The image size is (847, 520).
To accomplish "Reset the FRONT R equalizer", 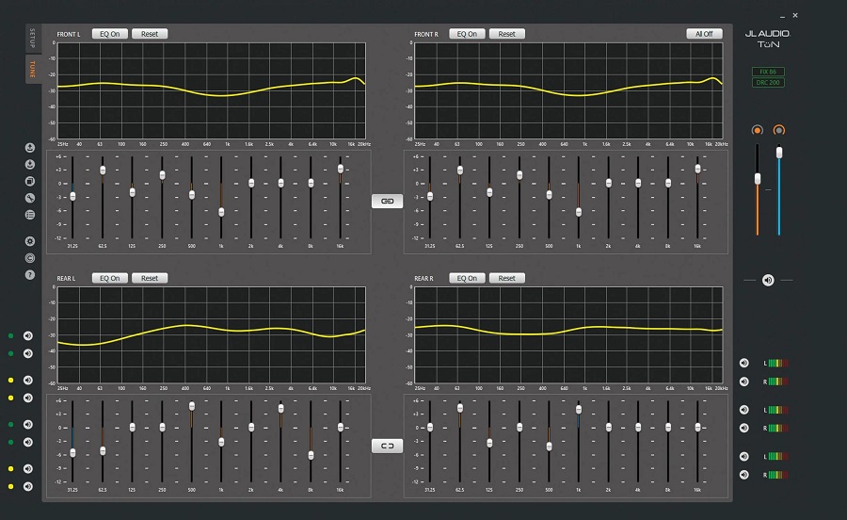I will pyautogui.click(x=506, y=34).
